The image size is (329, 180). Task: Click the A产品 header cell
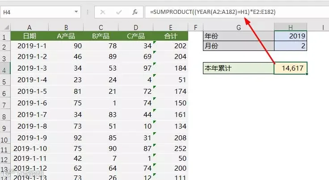[66, 36]
